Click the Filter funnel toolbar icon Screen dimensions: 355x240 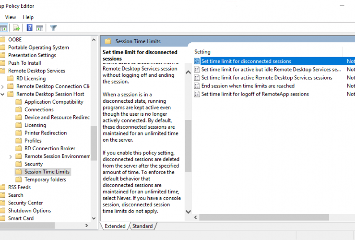click(x=53, y=28)
